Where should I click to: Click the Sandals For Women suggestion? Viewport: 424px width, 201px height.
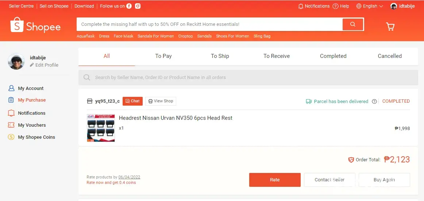(156, 36)
